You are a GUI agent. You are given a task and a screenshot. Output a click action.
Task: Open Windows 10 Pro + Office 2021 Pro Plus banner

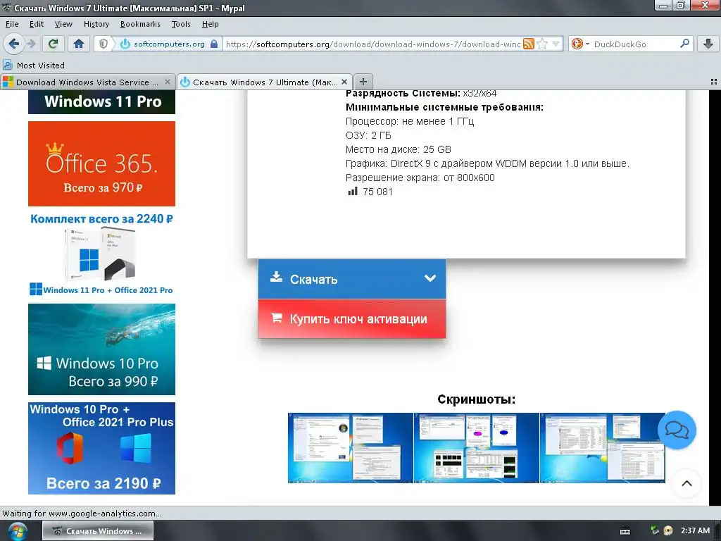click(x=101, y=448)
